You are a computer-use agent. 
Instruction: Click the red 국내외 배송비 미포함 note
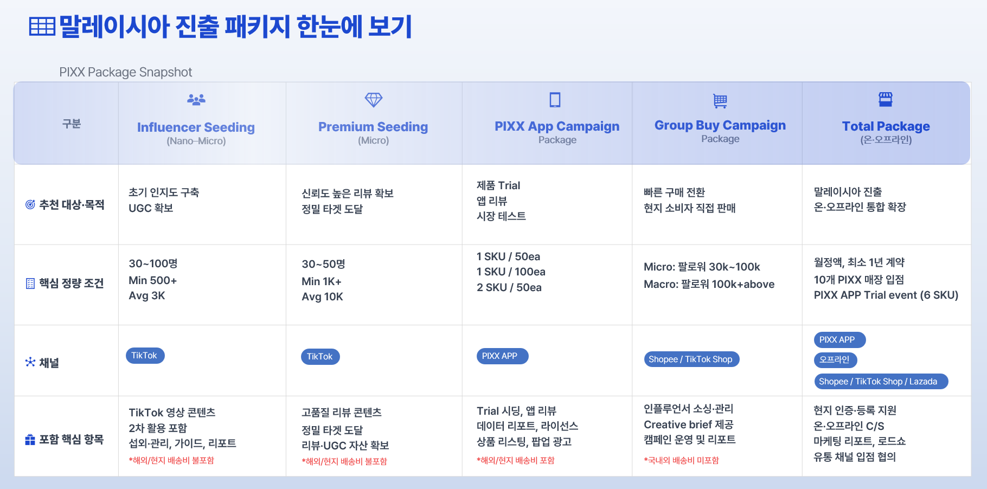click(x=681, y=460)
